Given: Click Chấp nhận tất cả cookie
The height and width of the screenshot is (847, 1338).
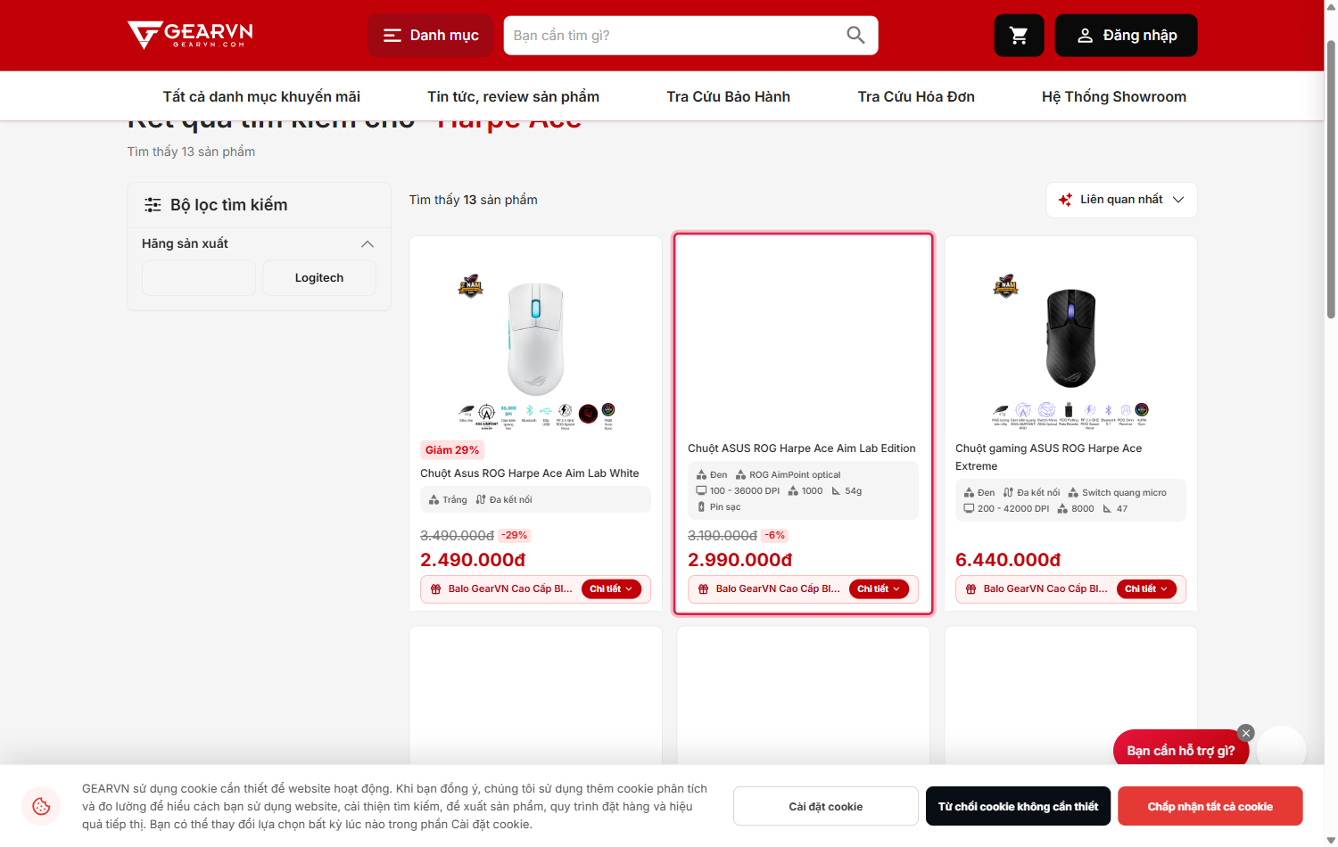Looking at the screenshot, I should tap(1210, 806).
